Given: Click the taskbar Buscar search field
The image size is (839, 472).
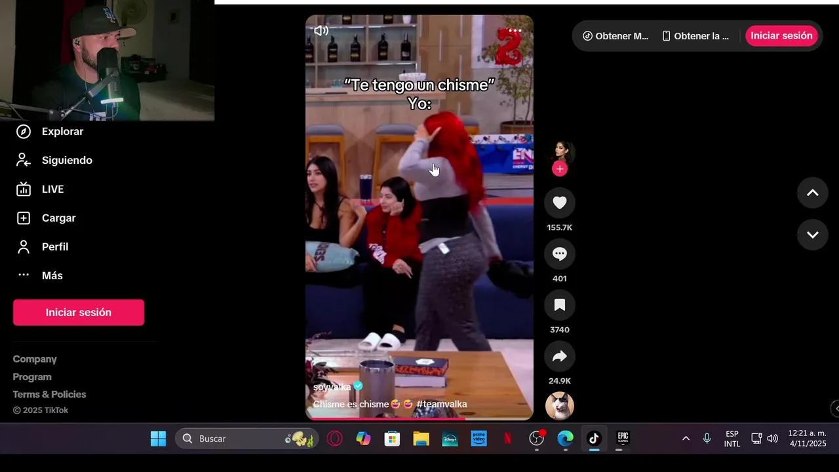Looking at the screenshot, I should tap(246, 439).
